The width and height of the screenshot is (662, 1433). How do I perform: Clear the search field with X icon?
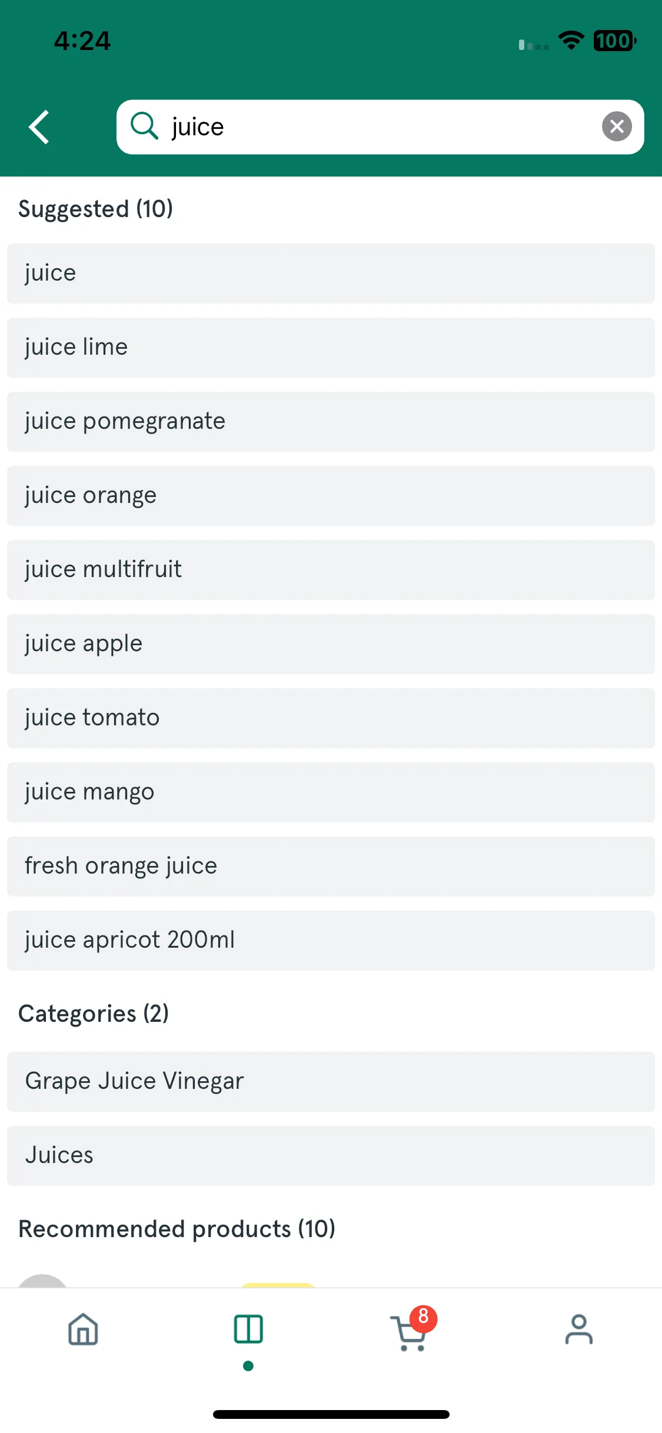pos(617,126)
